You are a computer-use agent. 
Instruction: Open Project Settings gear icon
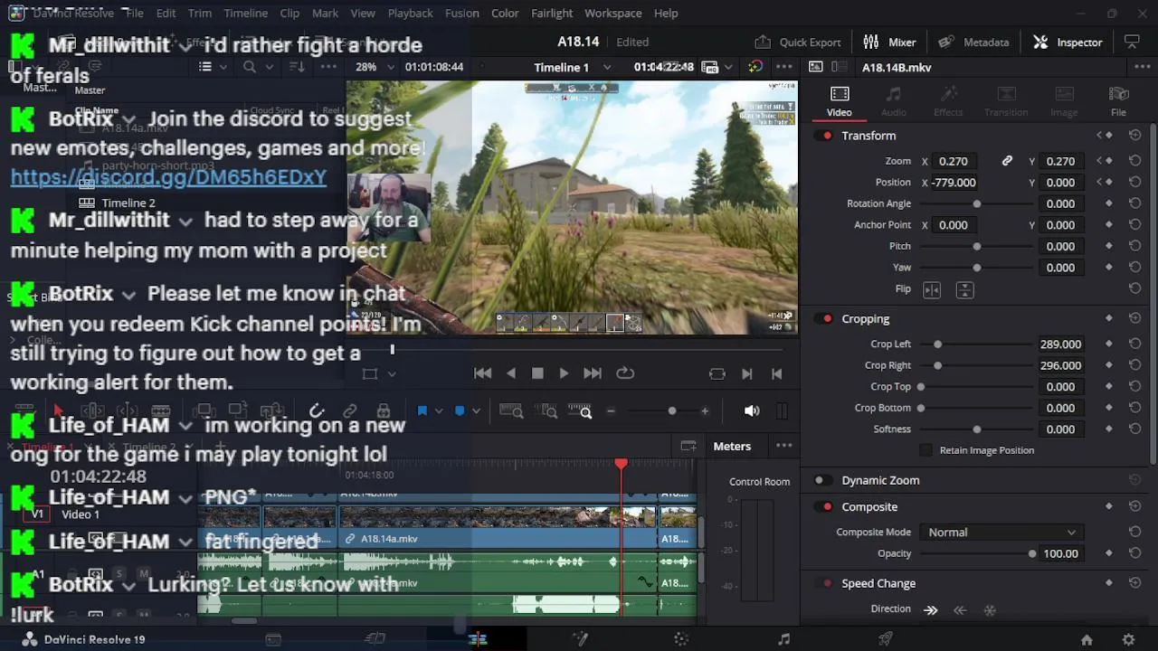click(1128, 639)
